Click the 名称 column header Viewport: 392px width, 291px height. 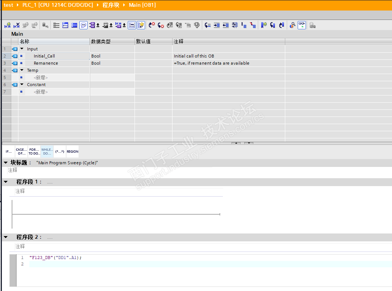(x=54, y=41)
